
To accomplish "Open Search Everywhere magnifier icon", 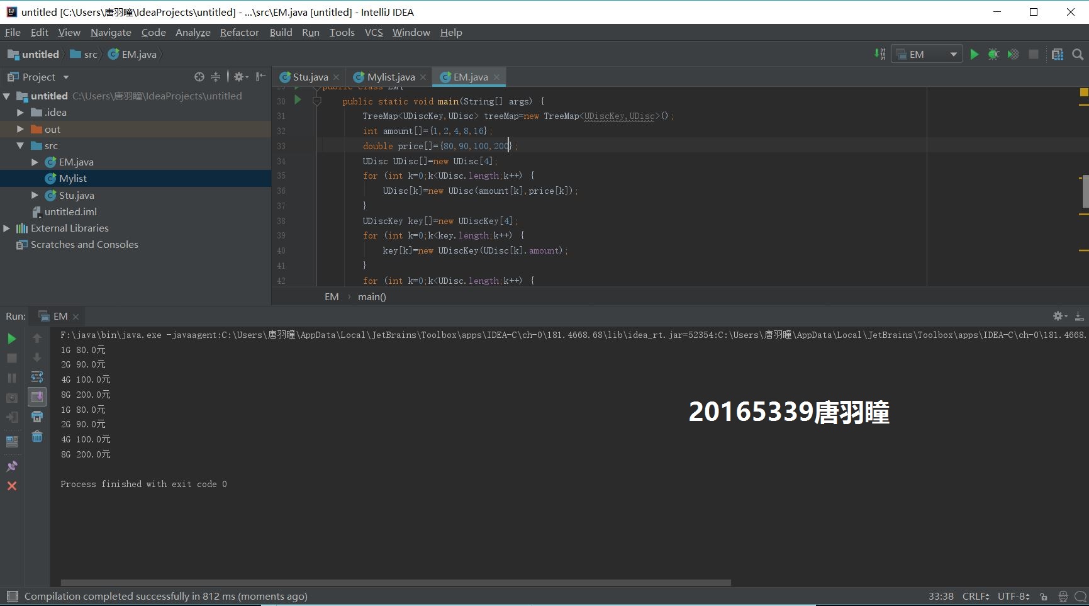I will click(x=1078, y=55).
